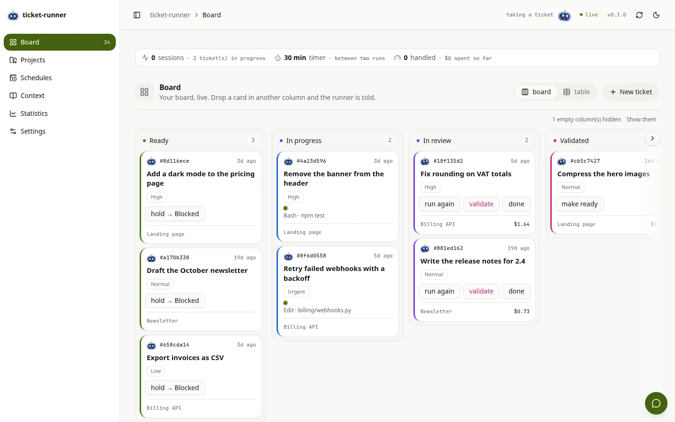
Task: Validate the VAT rounding ticket
Action: (x=481, y=204)
